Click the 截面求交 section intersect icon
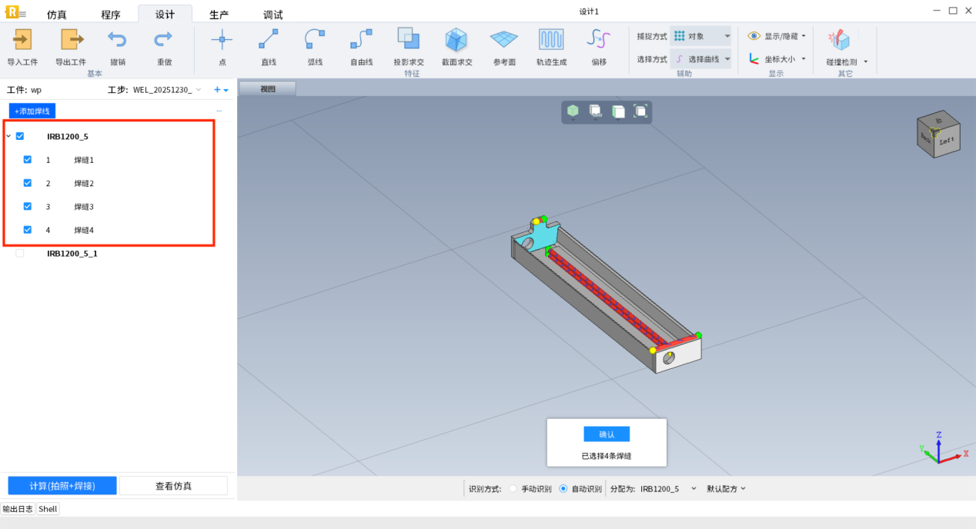The image size is (976, 529). (x=456, y=40)
